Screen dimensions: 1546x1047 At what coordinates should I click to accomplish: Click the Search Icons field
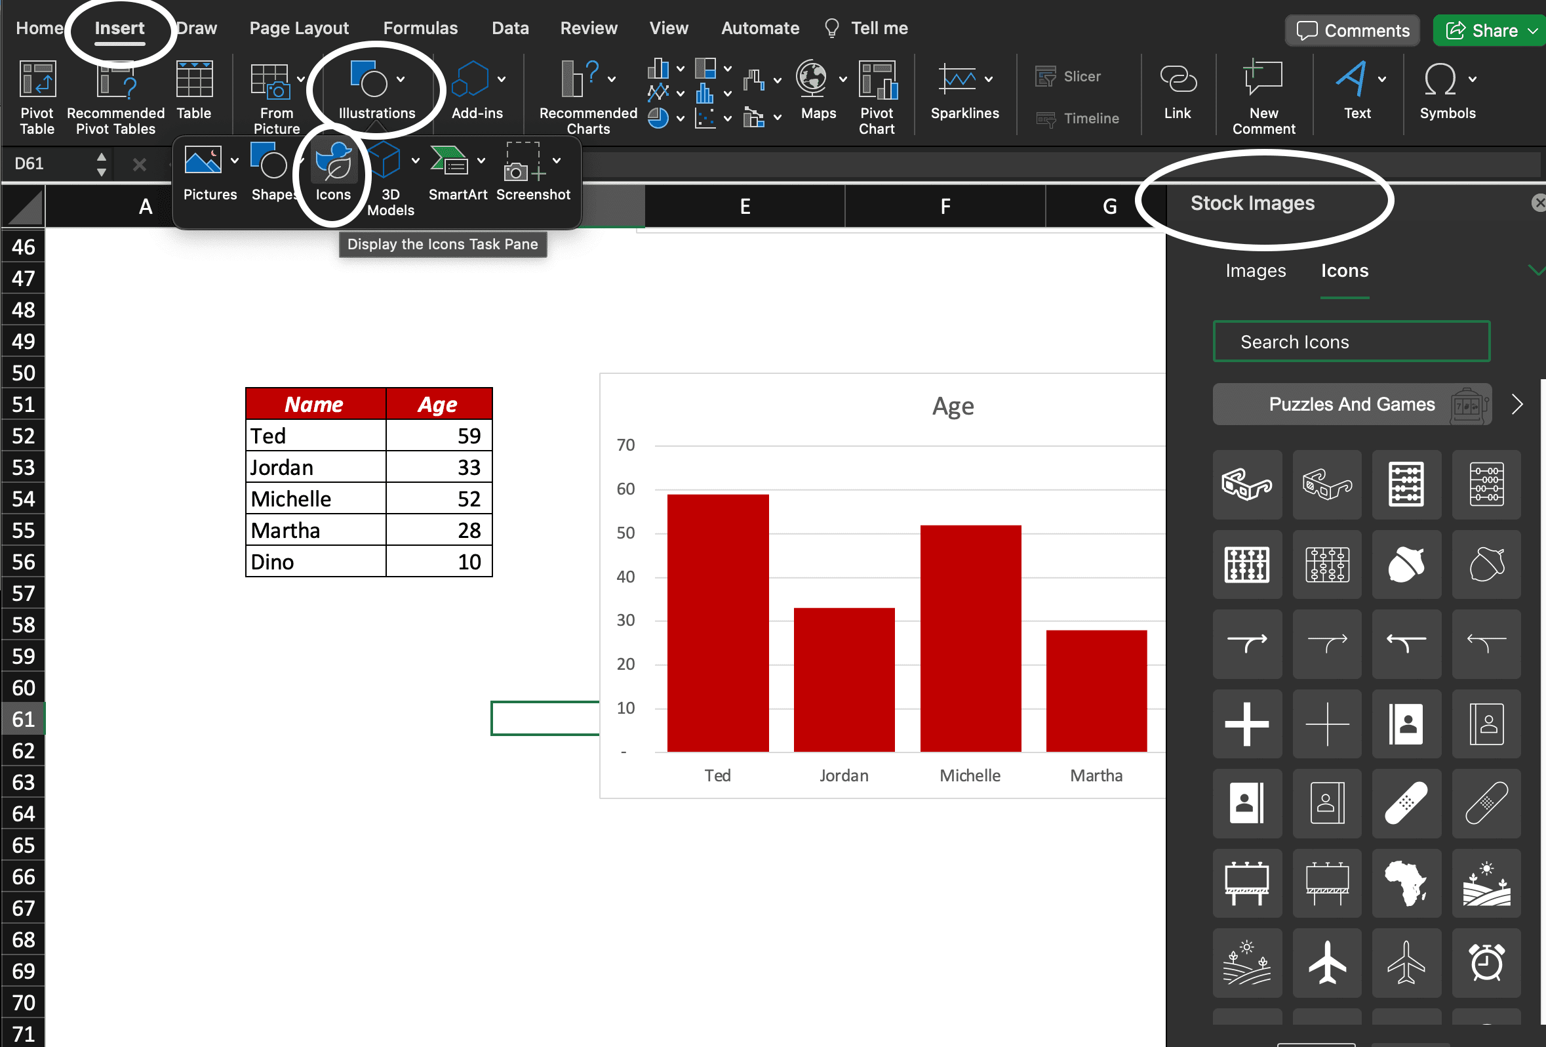pos(1351,342)
